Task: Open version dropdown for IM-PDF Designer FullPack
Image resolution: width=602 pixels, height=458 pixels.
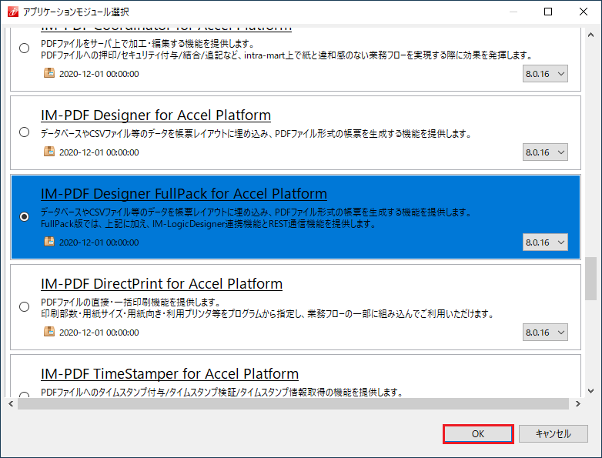Action: click(x=545, y=242)
